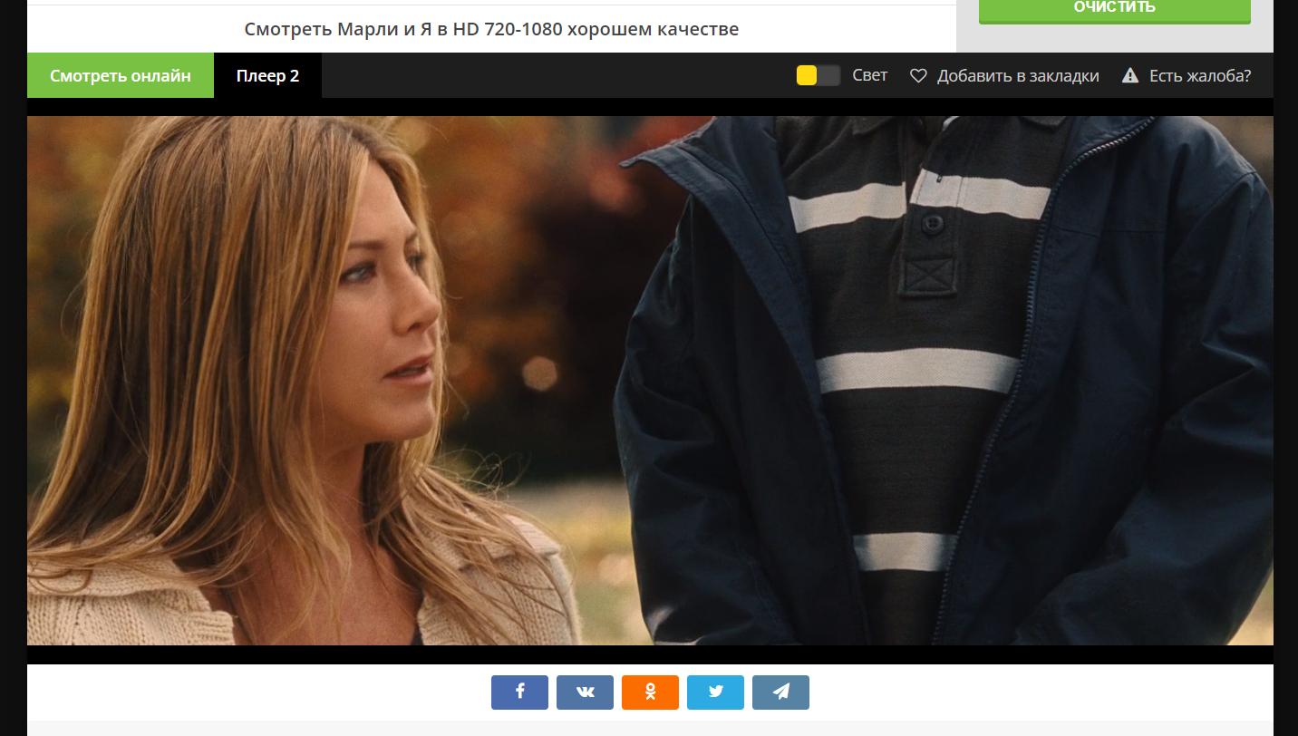Click the heading Смотреть Марли и Я в HD
1298x736 pixels.
click(491, 29)
